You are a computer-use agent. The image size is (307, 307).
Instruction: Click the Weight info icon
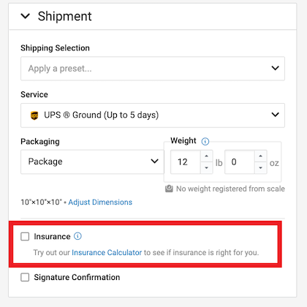pyautogui.click(x=205, y=141)
